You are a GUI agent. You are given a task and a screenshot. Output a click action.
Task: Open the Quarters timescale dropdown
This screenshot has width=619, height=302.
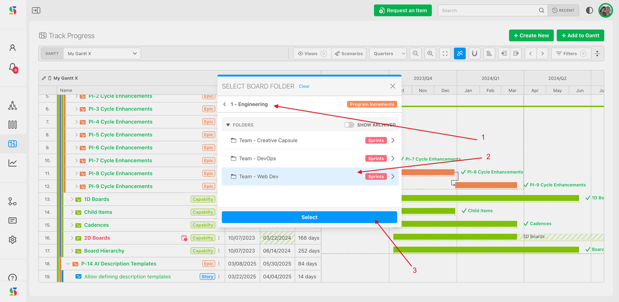point(388,54)
